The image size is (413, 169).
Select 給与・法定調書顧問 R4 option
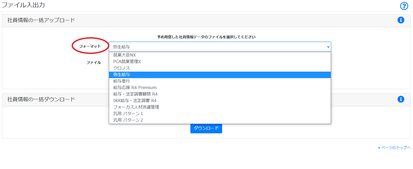click(x=220, y=94)
